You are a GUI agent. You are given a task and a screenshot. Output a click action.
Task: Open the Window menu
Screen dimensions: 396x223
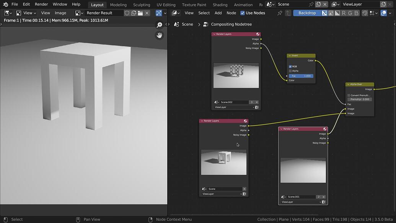(60, 4)
